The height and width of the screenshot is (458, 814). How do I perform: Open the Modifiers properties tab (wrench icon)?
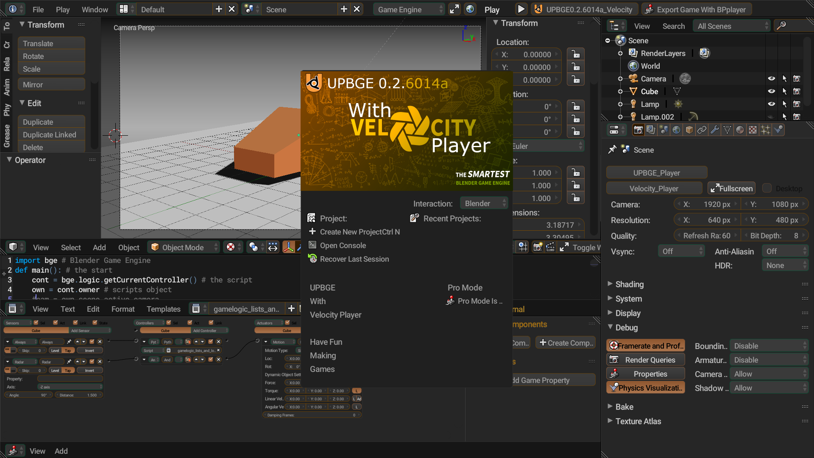(715, 130)
